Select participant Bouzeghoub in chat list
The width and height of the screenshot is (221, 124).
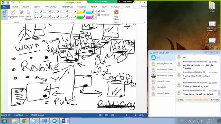click(x=162, y=63)
